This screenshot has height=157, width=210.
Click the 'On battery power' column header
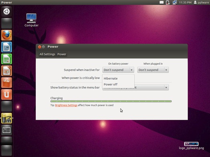[118, 64]
